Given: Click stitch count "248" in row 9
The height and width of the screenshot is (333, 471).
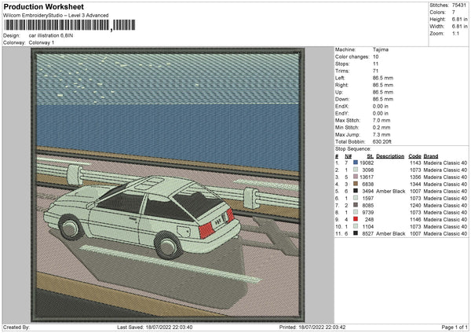Looking at the screenshot, I should 370,219.
